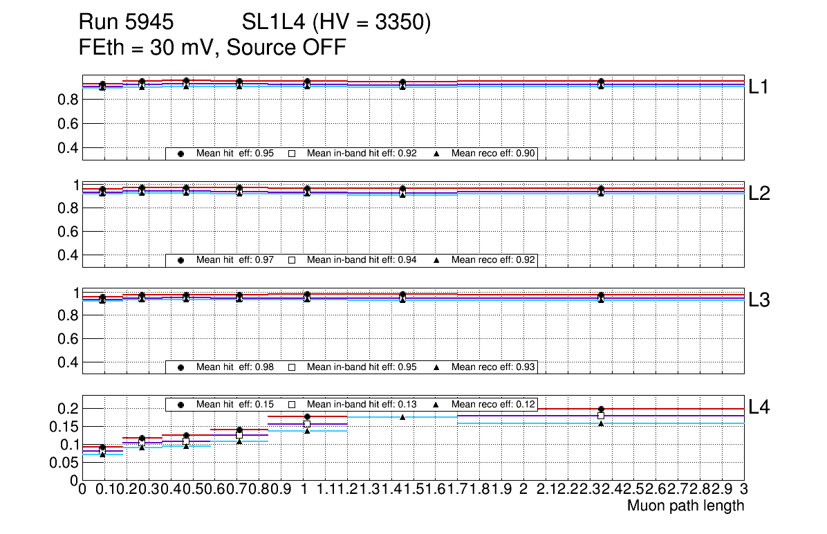Click the filled circle marker in L1 legend
This screenshot has width=827, height=534.
coord(181,154)
